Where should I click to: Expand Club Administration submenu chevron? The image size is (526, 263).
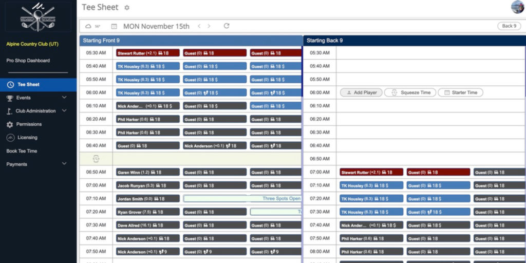[x=64, y=111]
